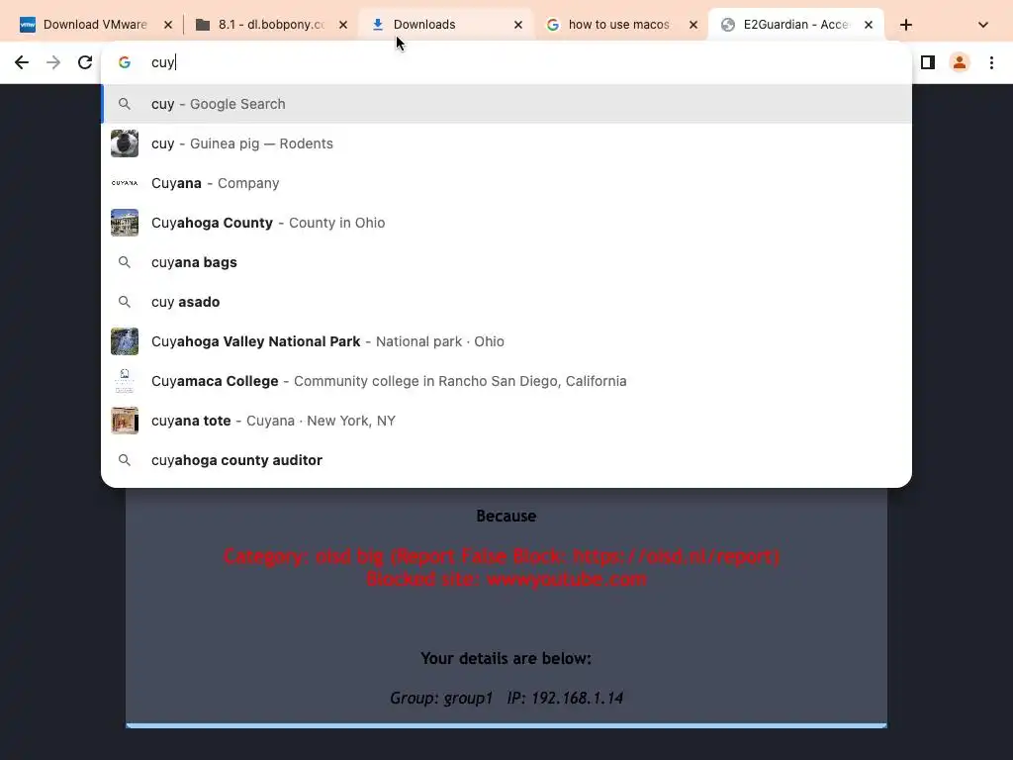Click the Your details are below text
Viewport: 1013px width, 760px height.
pos(506,658)
